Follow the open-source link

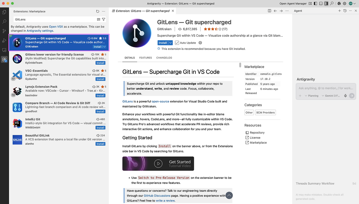point(160,101)
